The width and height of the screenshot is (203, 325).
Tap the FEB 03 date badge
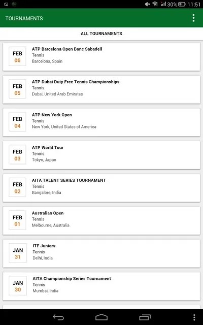pyautogui.click(x=17, y=154)
